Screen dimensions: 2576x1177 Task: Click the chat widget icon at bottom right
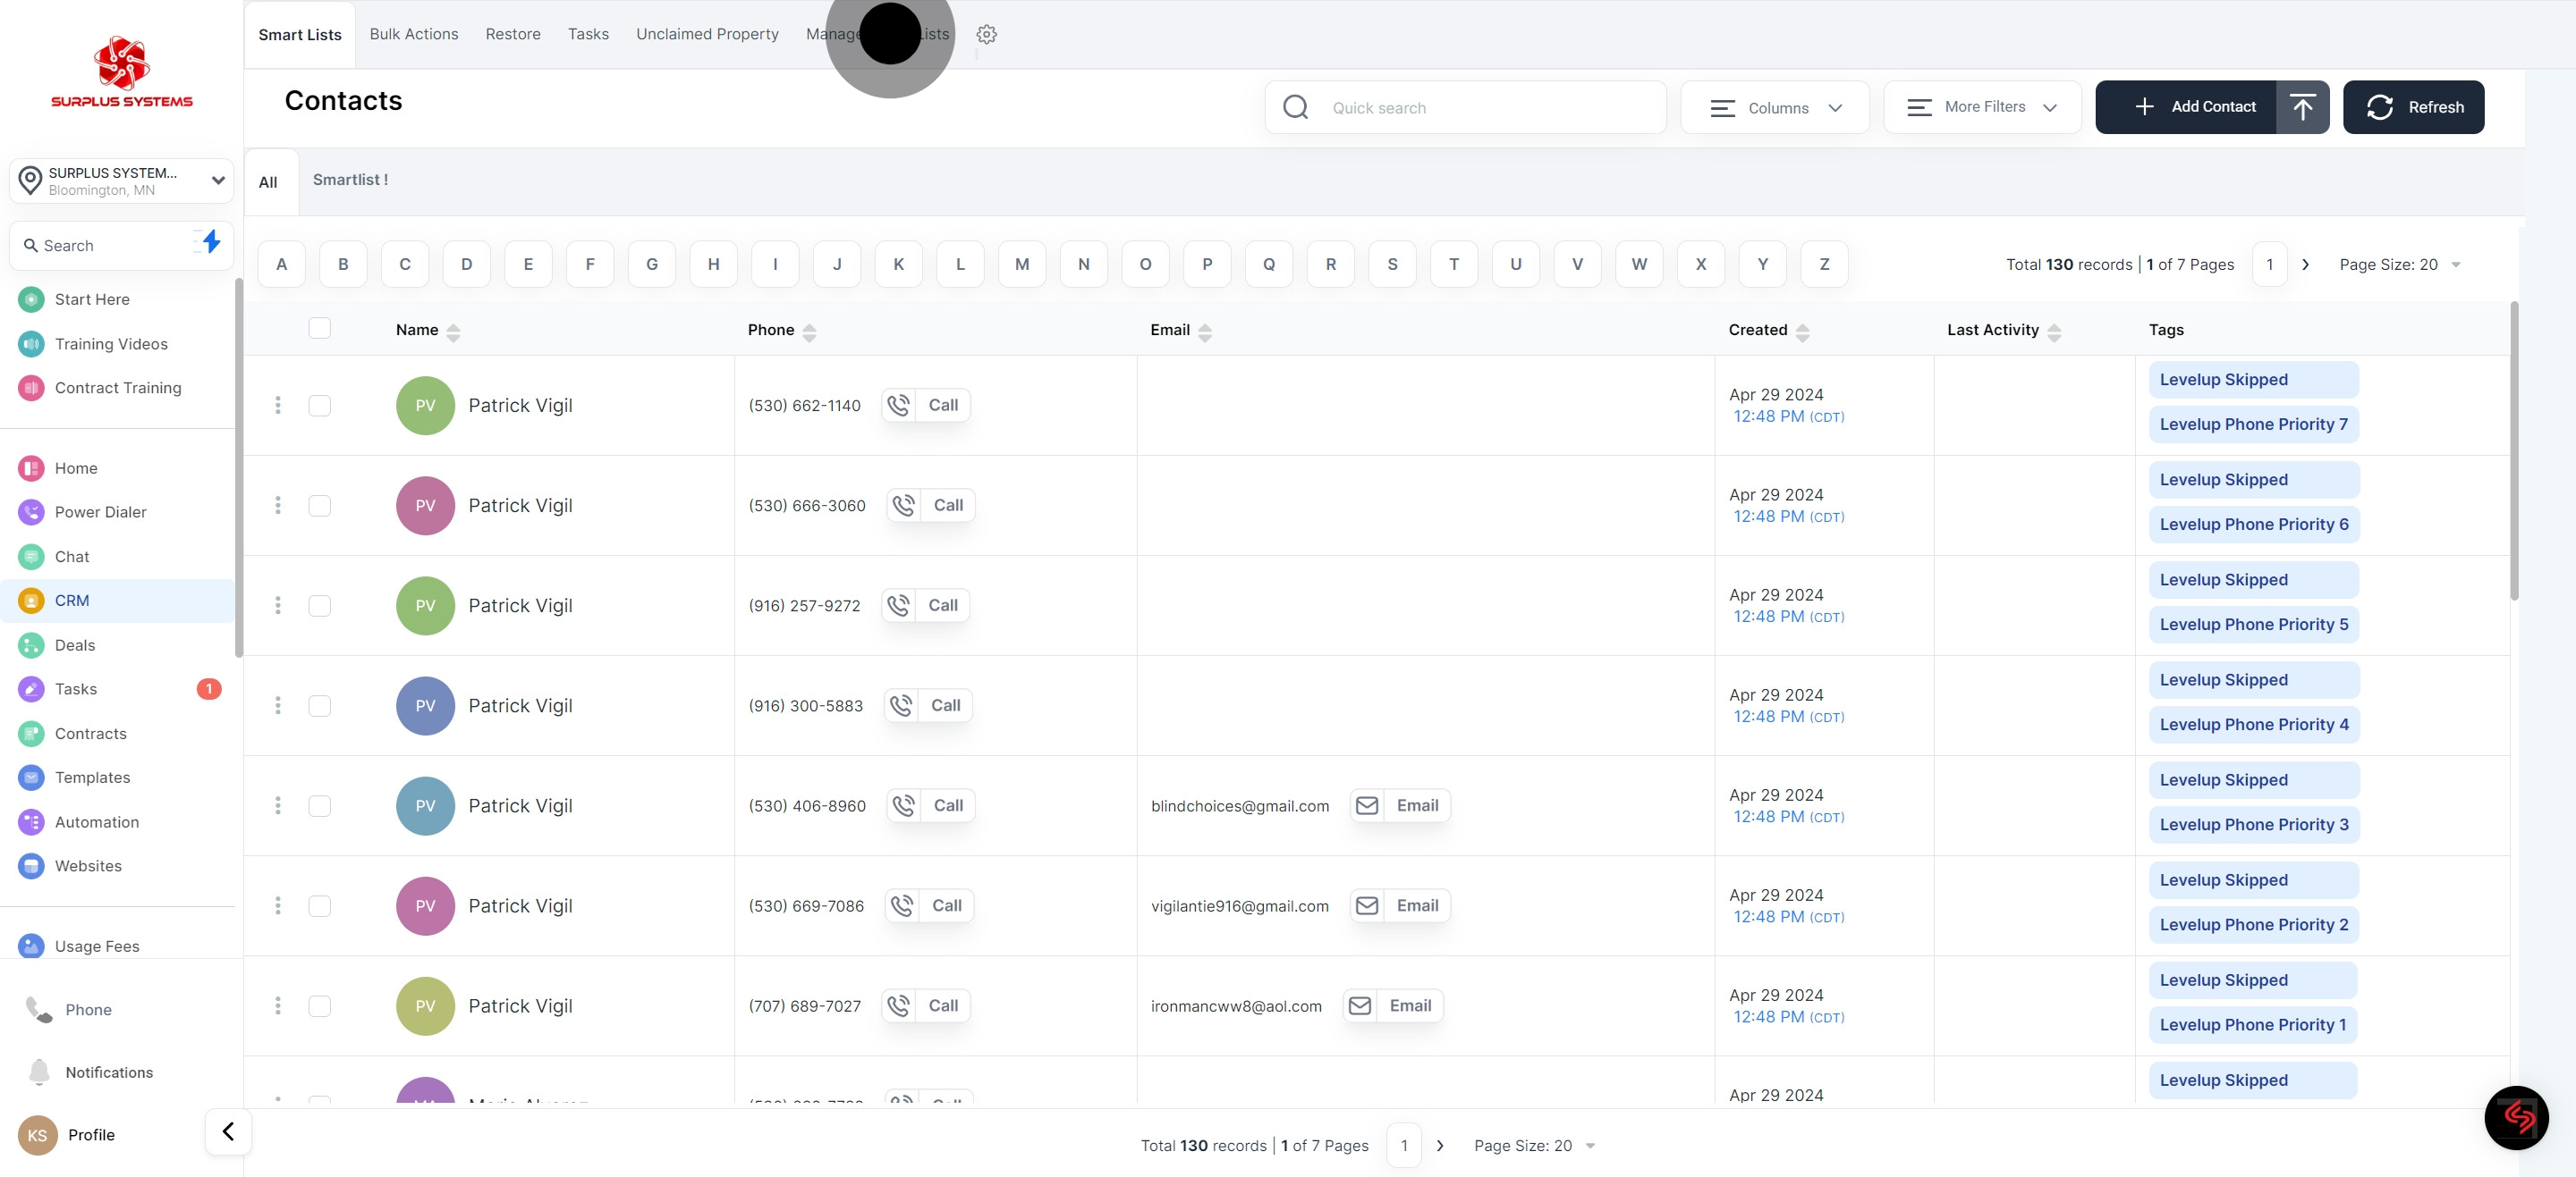click(2515, 1117)
